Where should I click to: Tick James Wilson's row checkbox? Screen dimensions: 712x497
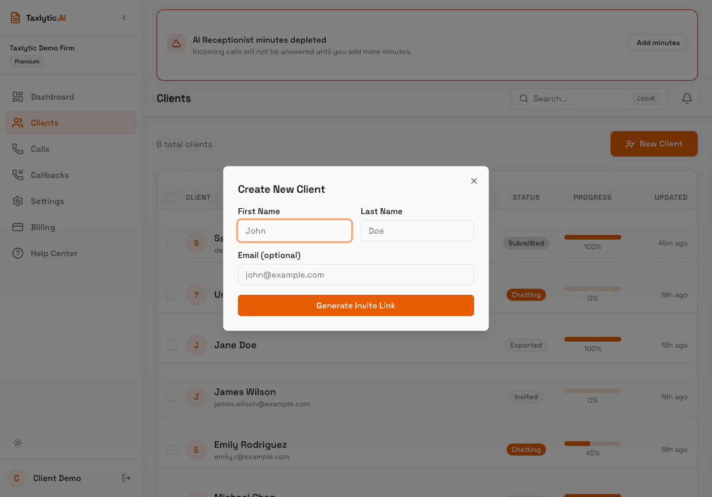pyautogui.click(x=171, y=397)
